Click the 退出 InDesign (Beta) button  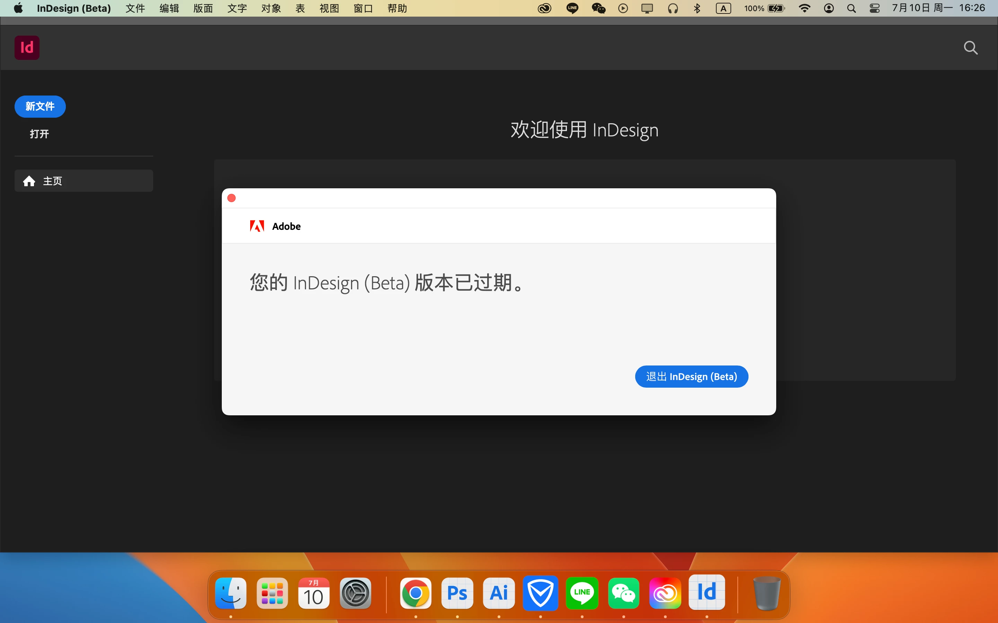coord(691,377)
